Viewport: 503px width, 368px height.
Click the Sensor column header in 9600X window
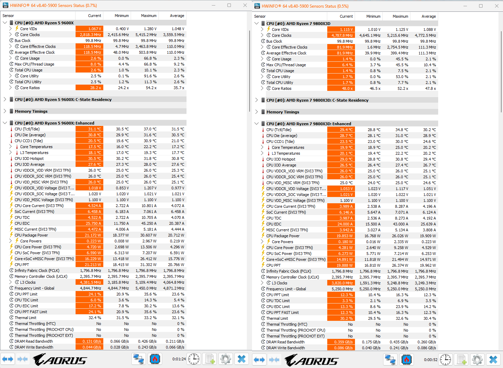(x=38, y=16)
